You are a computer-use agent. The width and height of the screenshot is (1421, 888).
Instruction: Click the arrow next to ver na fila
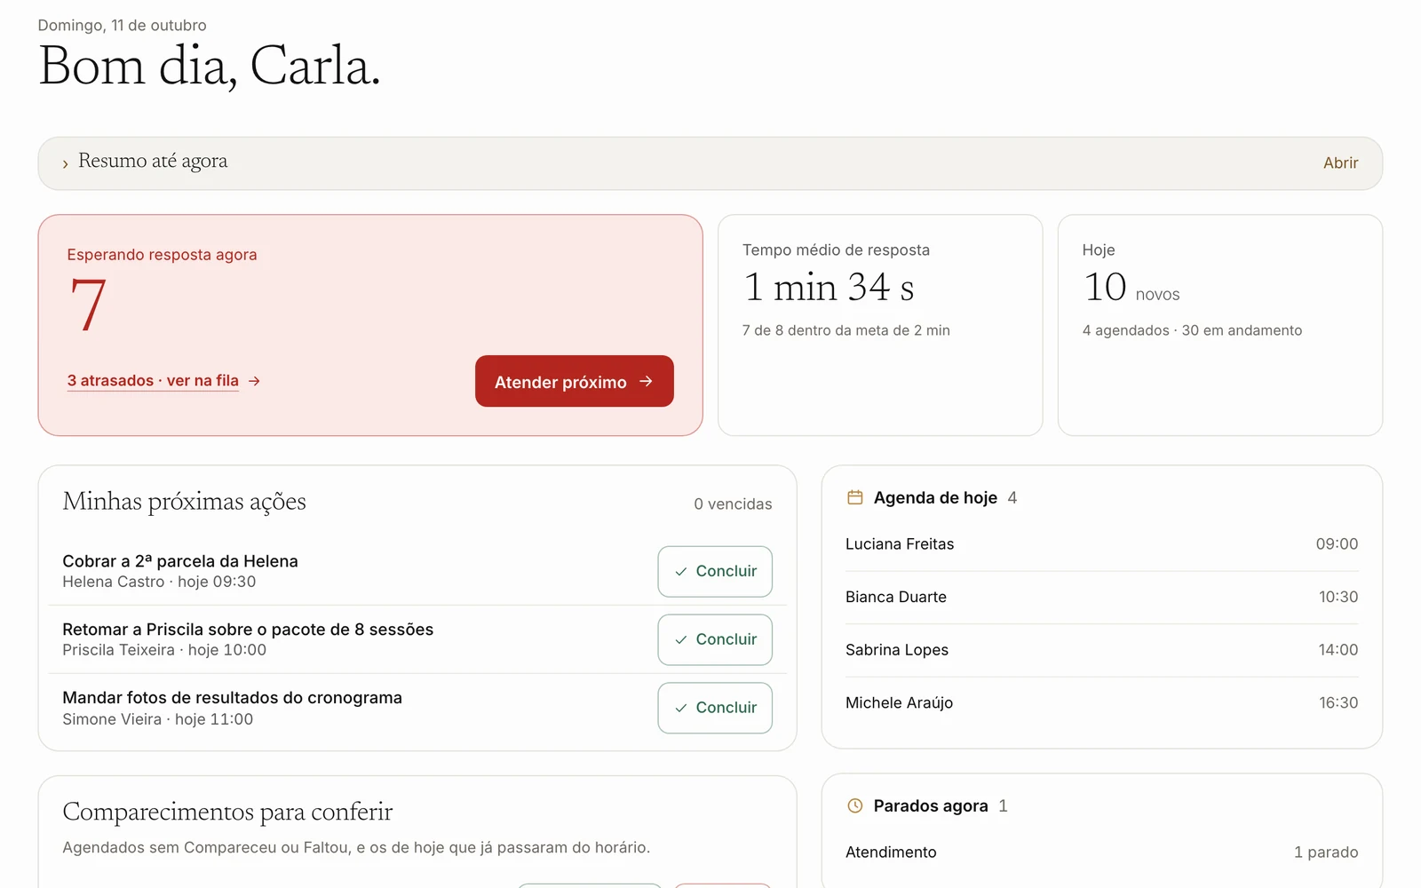pyautogui.click(x=255, y=381)
